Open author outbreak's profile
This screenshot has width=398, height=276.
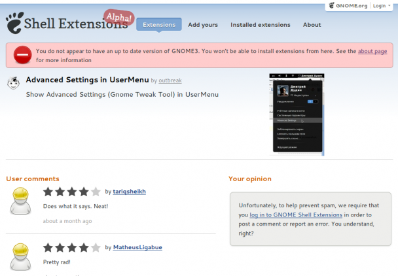tap(170, 80)
